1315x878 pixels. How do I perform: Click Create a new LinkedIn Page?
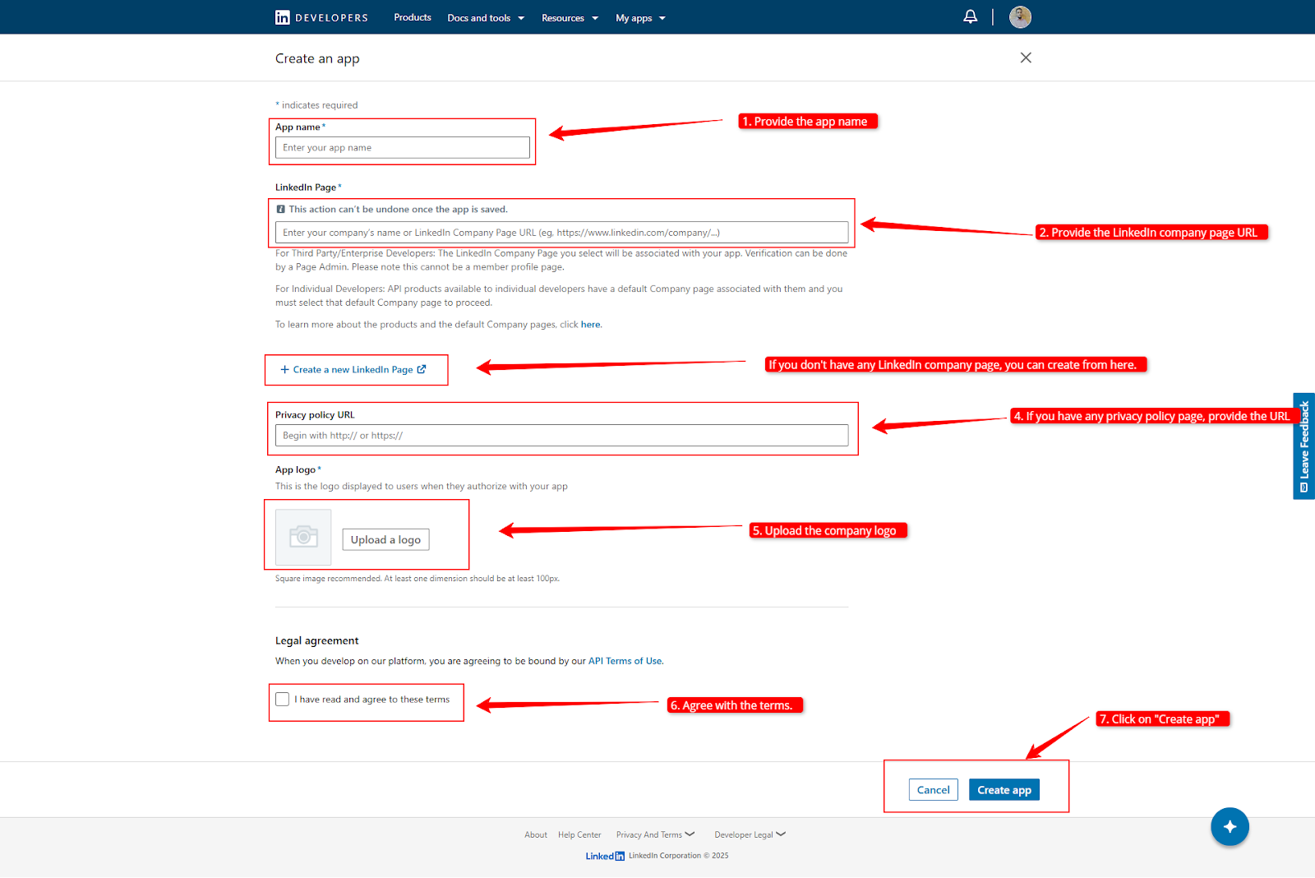353,370
